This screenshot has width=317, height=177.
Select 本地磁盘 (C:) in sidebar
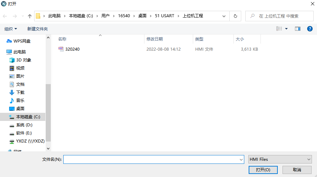point(23,117)
